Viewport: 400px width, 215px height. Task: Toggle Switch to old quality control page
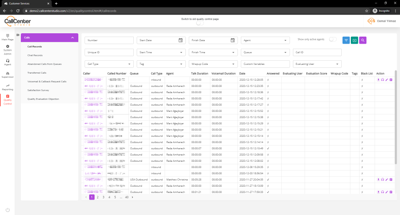[x=200, y=23]
